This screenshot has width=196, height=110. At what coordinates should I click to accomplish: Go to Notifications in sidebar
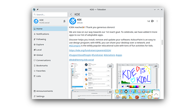point(42,34)
